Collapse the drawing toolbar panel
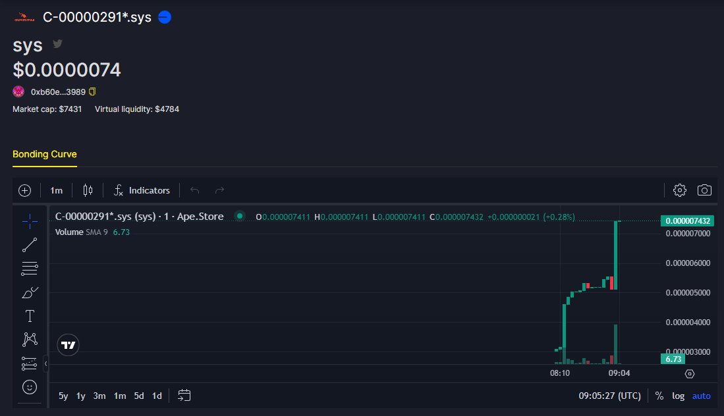 [45, 363]
